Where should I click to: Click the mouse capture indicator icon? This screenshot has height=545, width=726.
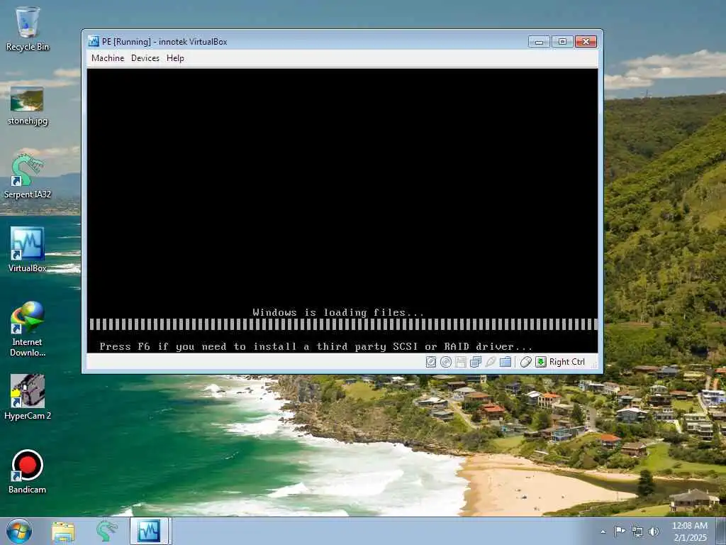pyautogui.click(x=525, y=362)
